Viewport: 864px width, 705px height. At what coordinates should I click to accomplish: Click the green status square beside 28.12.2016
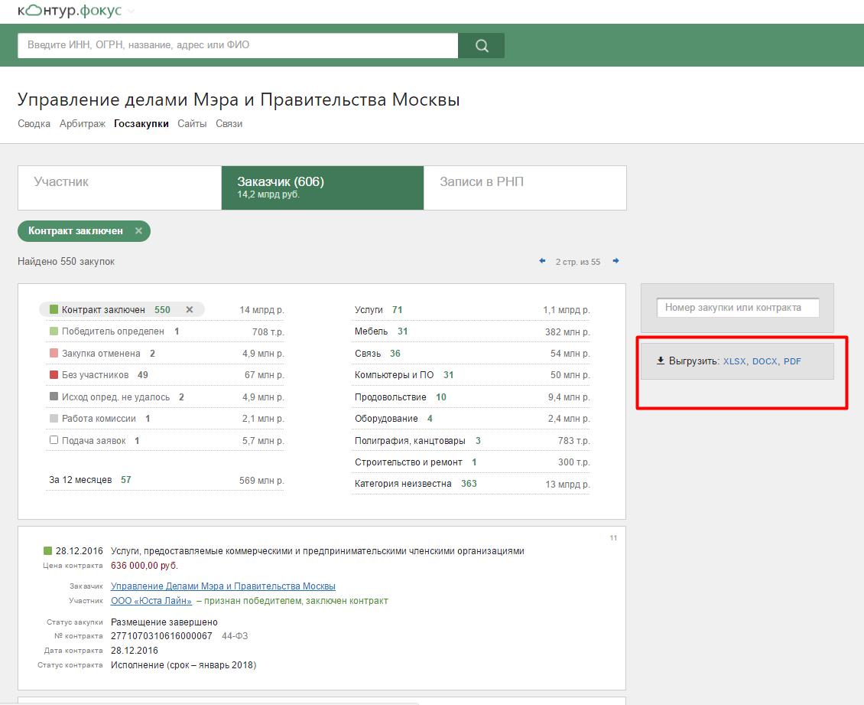click(48, 550)
